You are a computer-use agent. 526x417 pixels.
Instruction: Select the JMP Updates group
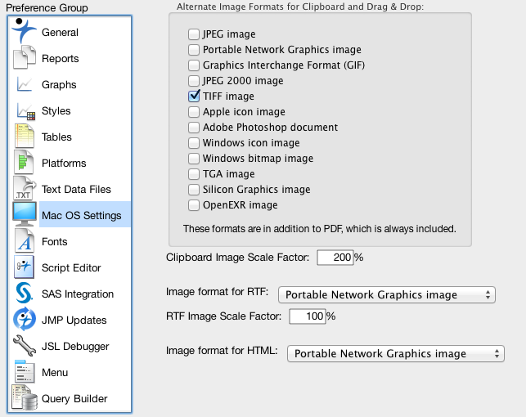(74, 320)
